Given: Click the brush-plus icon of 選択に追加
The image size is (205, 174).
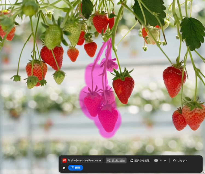Looking at the screenshot, I should click(109, 161).
